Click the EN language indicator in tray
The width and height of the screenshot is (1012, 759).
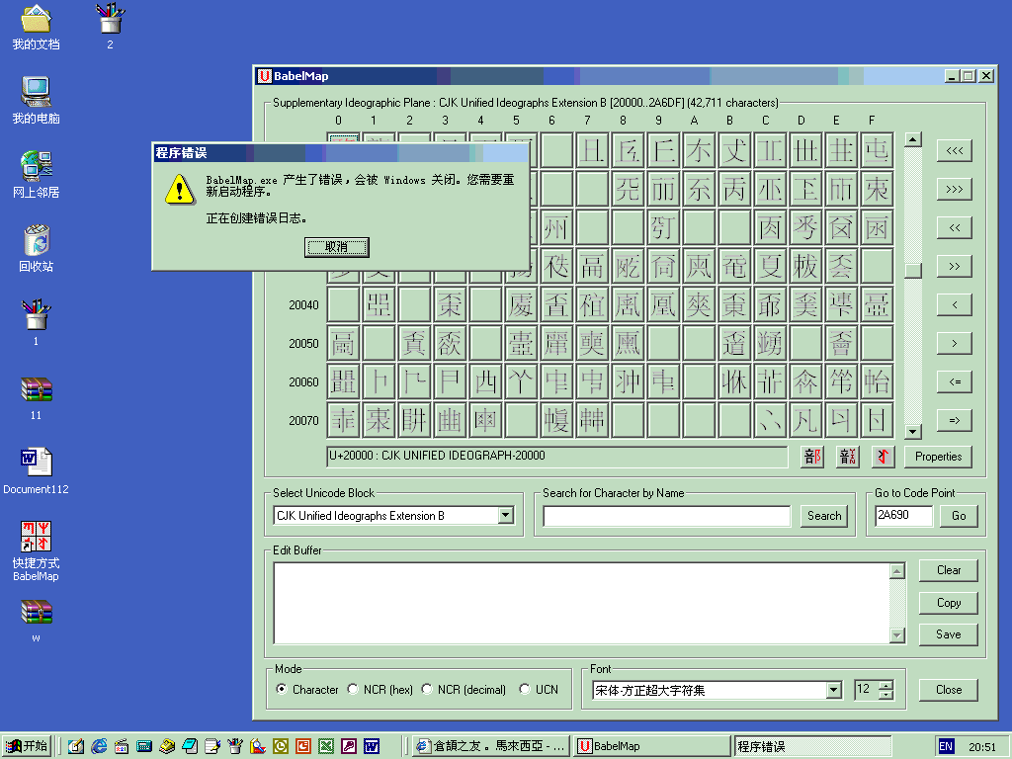coord(946,746)
